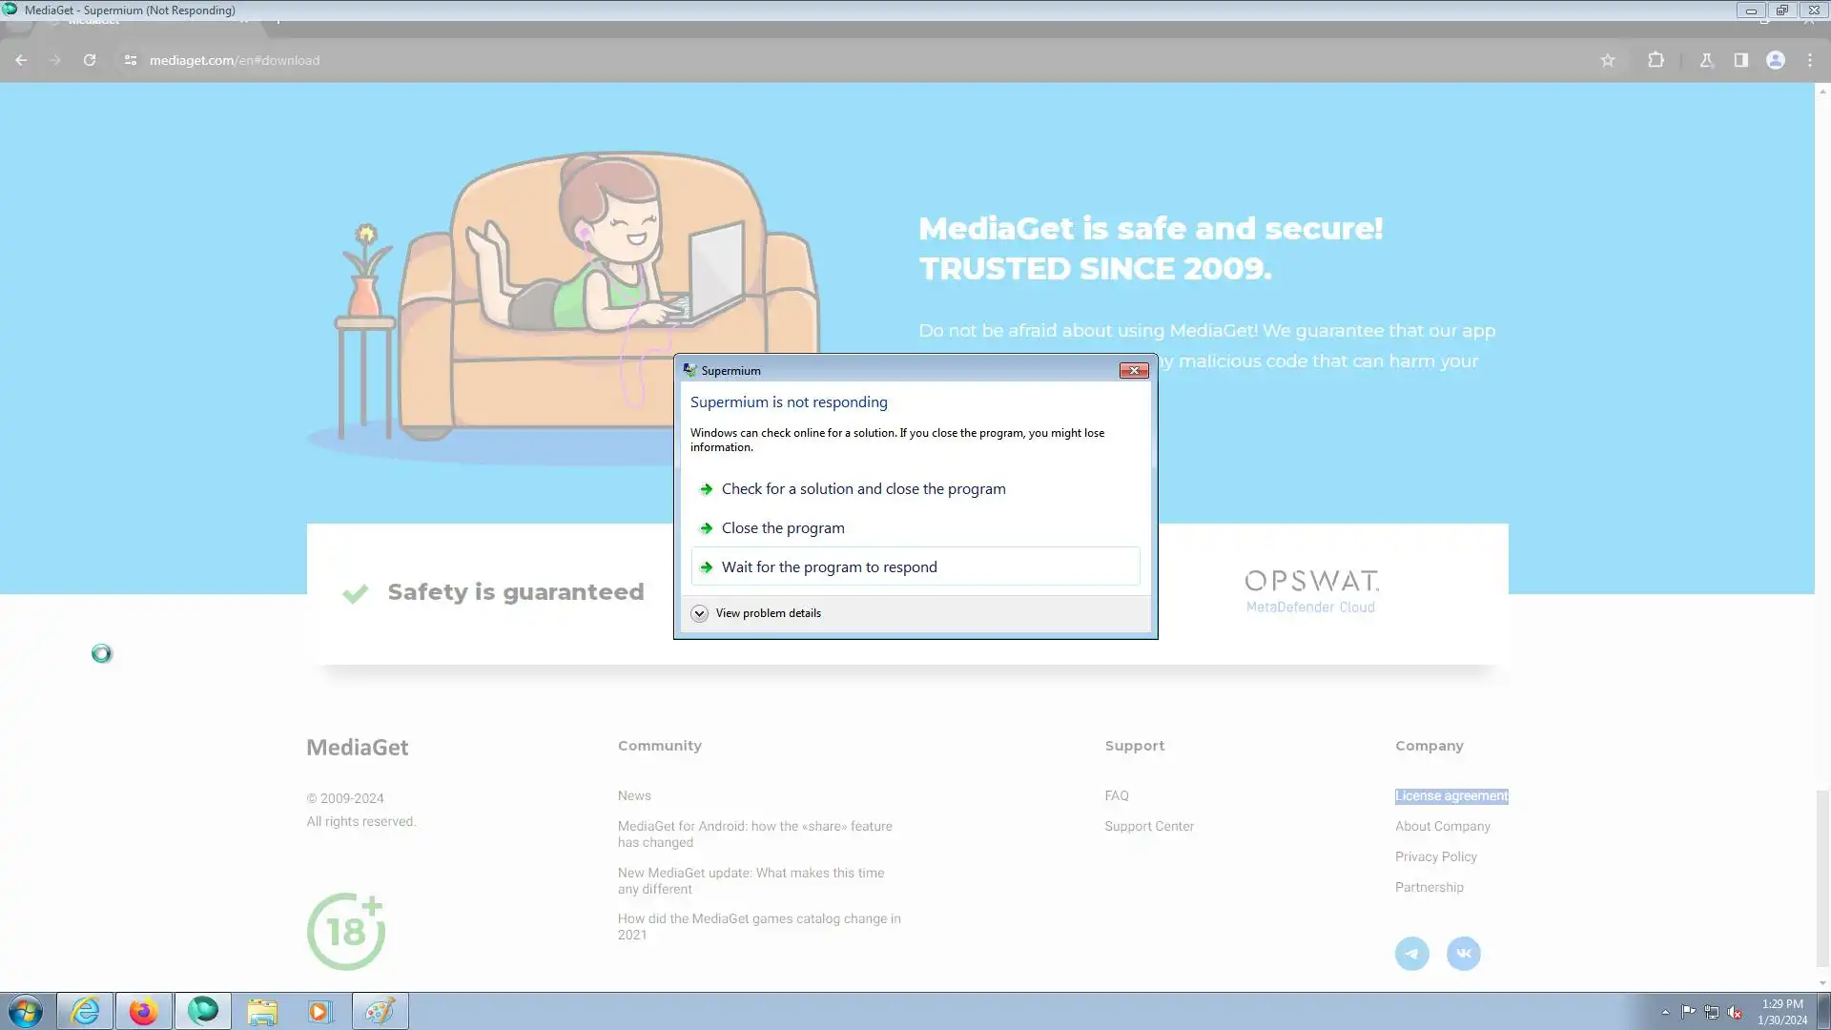The image size is (1831, 1030).
Task: Reload the page with refresh icon
Action: point(90,60)
